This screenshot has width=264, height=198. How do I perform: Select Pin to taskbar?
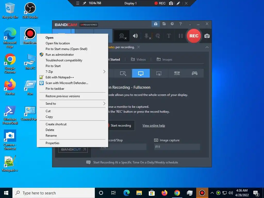tap(72, 89)
